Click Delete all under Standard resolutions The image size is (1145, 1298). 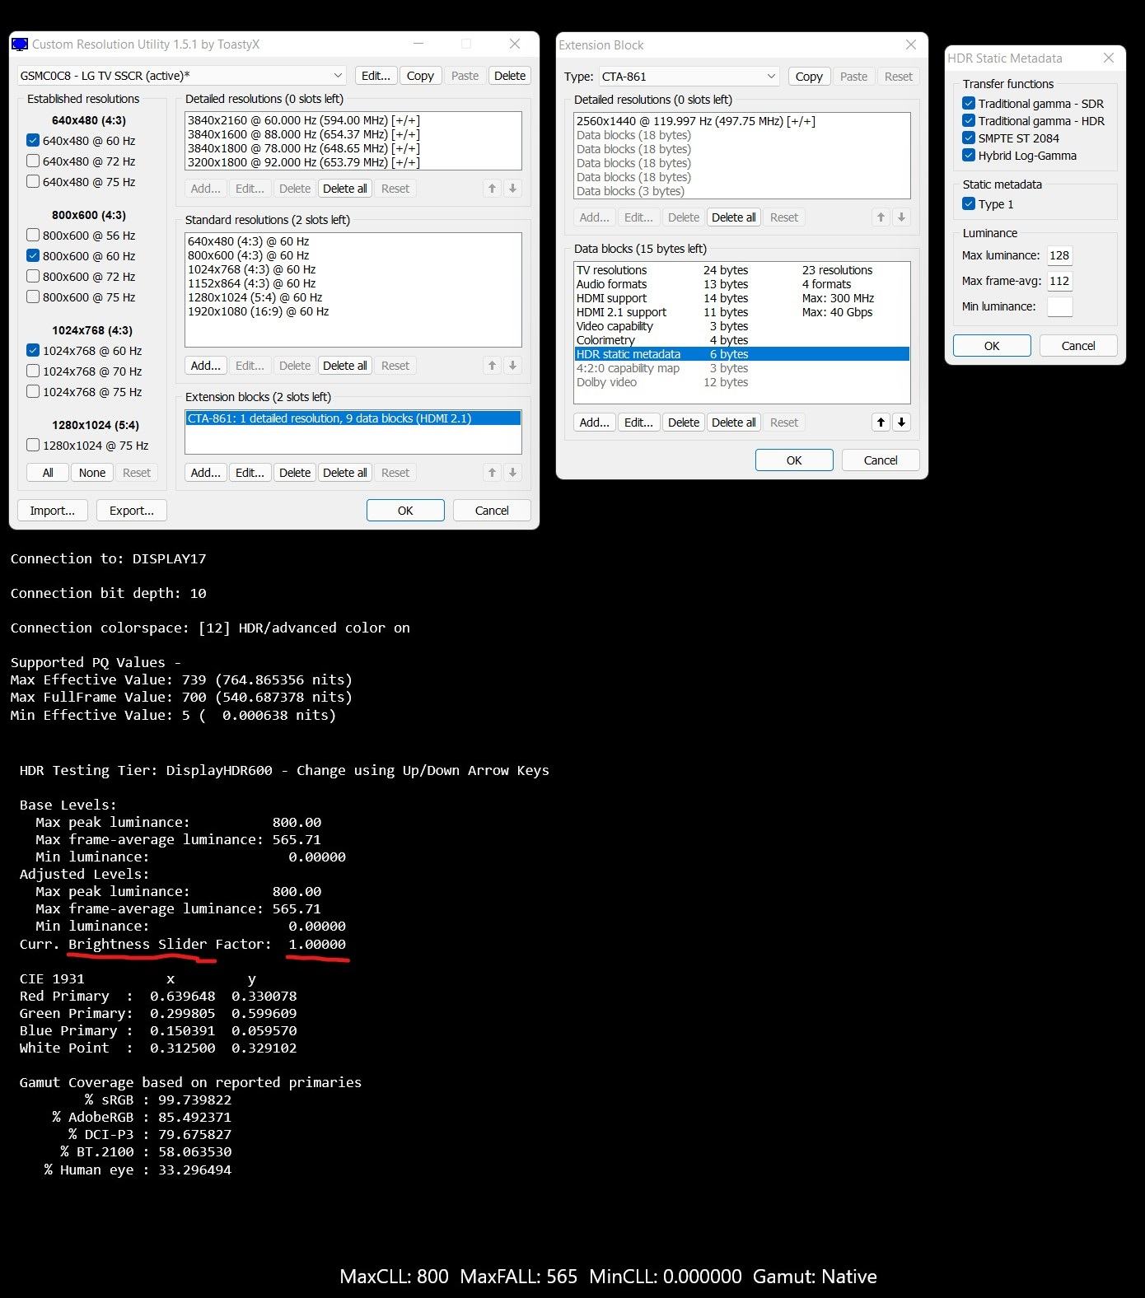point(345,366)
